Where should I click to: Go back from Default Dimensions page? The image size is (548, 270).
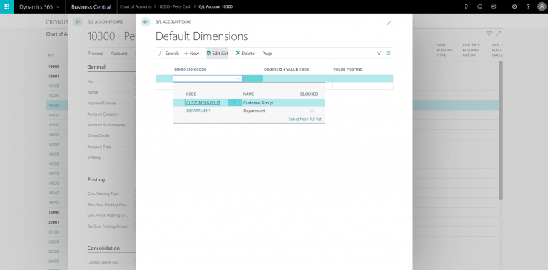146,22
